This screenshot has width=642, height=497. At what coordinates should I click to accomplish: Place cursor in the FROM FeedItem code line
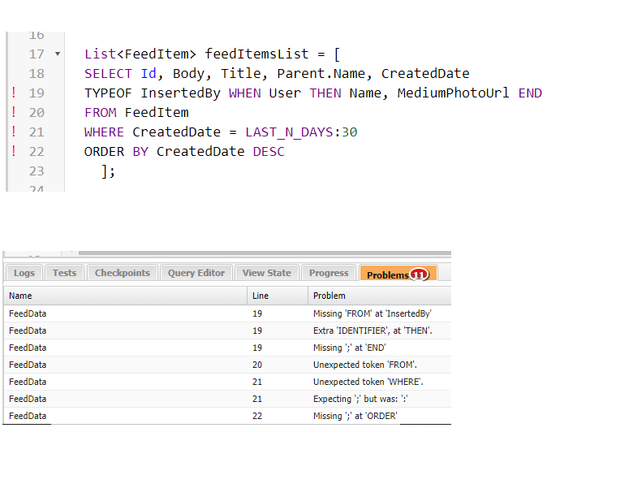[136, 113]
